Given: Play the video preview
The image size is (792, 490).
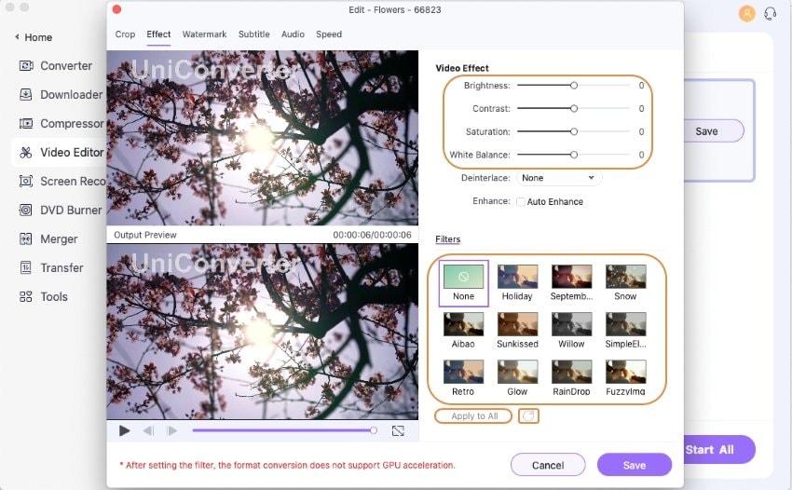Looking at the screenshot, I should tap(124, 431).
